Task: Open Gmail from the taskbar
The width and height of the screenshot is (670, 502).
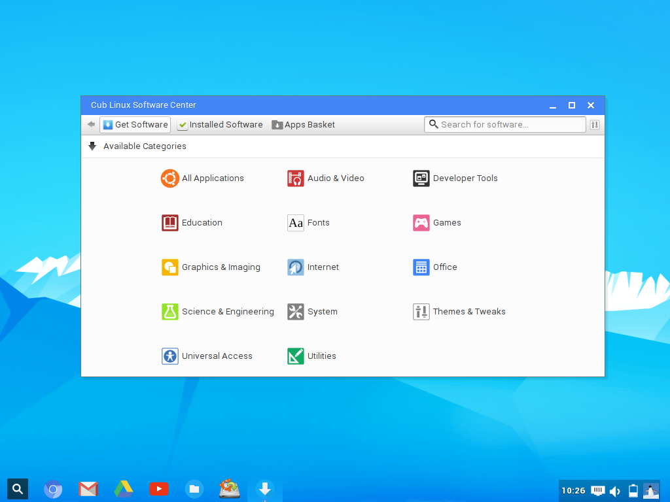Action: [x=88, y=489]
